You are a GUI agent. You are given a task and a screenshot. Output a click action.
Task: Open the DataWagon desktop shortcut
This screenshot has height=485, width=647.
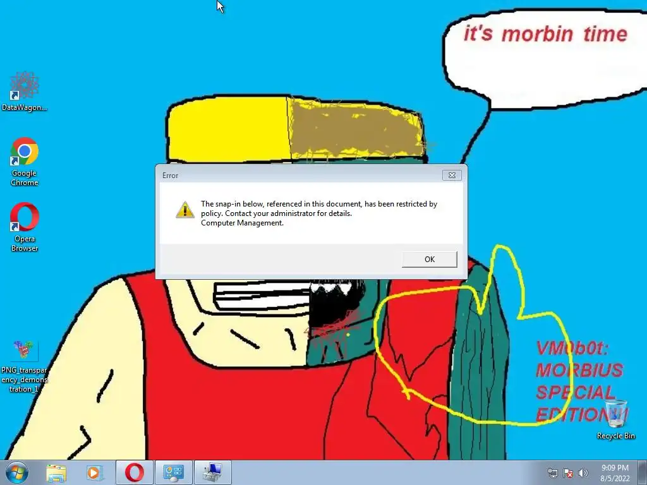pyautogui.click(x=25, y=92)
